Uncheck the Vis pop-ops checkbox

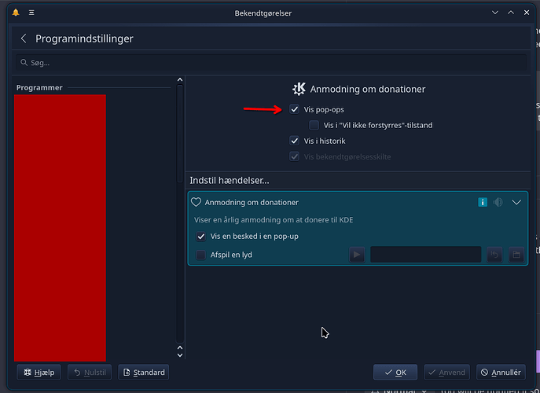pos(294,109)
